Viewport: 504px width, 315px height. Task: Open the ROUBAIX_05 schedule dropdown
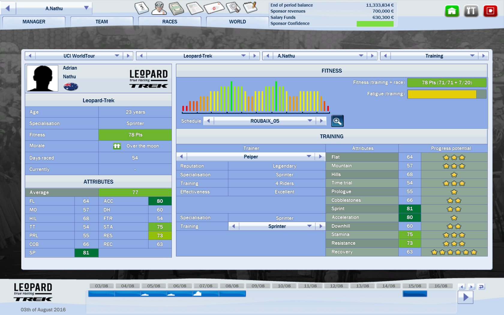310,121
